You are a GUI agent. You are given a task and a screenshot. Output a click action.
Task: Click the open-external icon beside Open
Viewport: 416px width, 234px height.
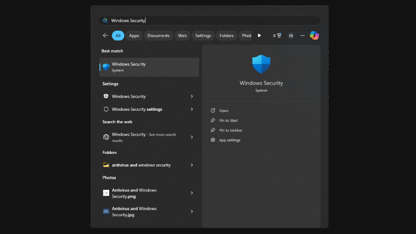[213, 111]
